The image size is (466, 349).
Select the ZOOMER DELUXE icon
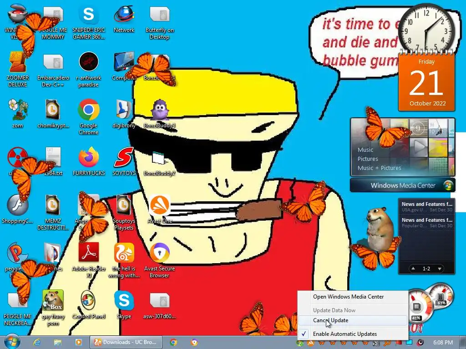point(17,70)
